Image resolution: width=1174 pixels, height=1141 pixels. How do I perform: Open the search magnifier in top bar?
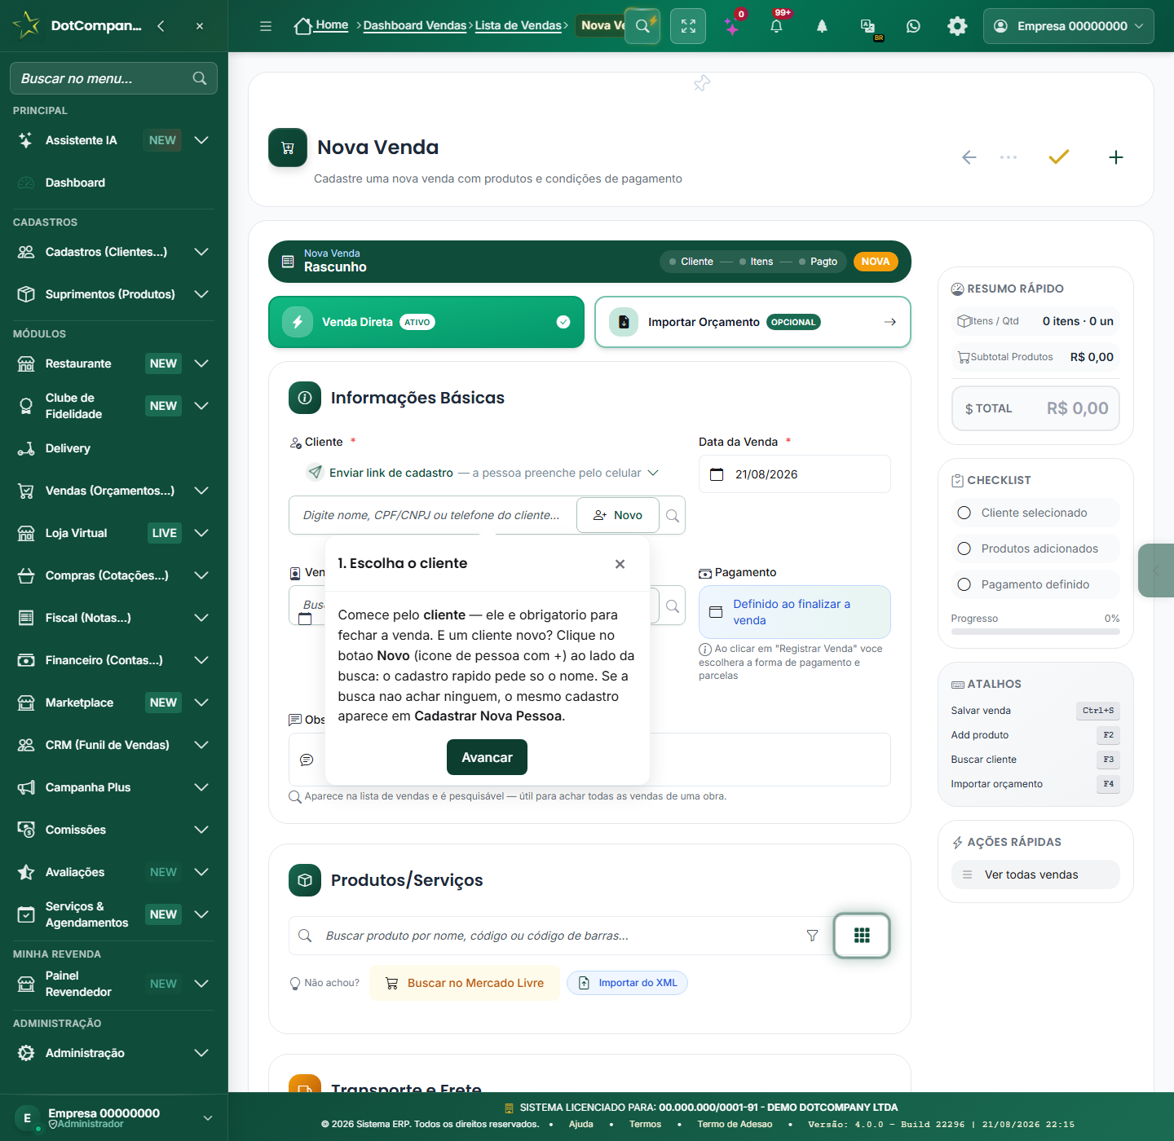(642, 26)
